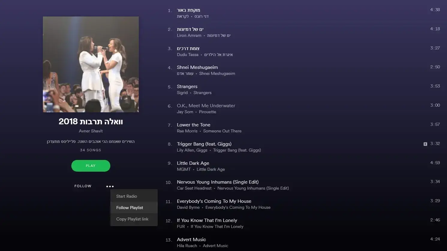Open the Hila Ruach artist link
This screenshot has height=251, width=447.
[187, 246]
